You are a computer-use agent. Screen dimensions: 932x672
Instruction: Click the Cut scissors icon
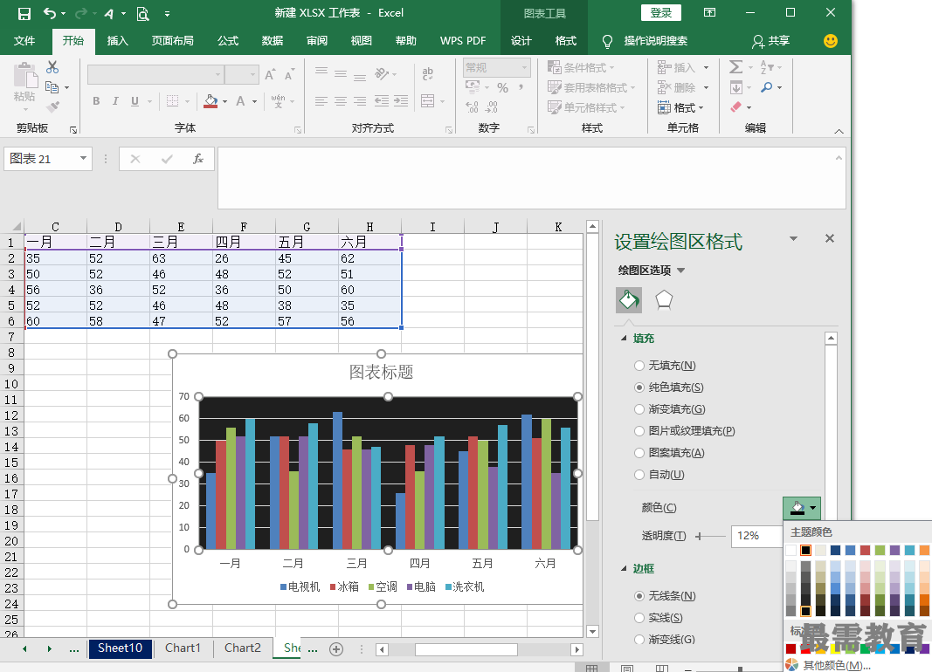(52, 67)
